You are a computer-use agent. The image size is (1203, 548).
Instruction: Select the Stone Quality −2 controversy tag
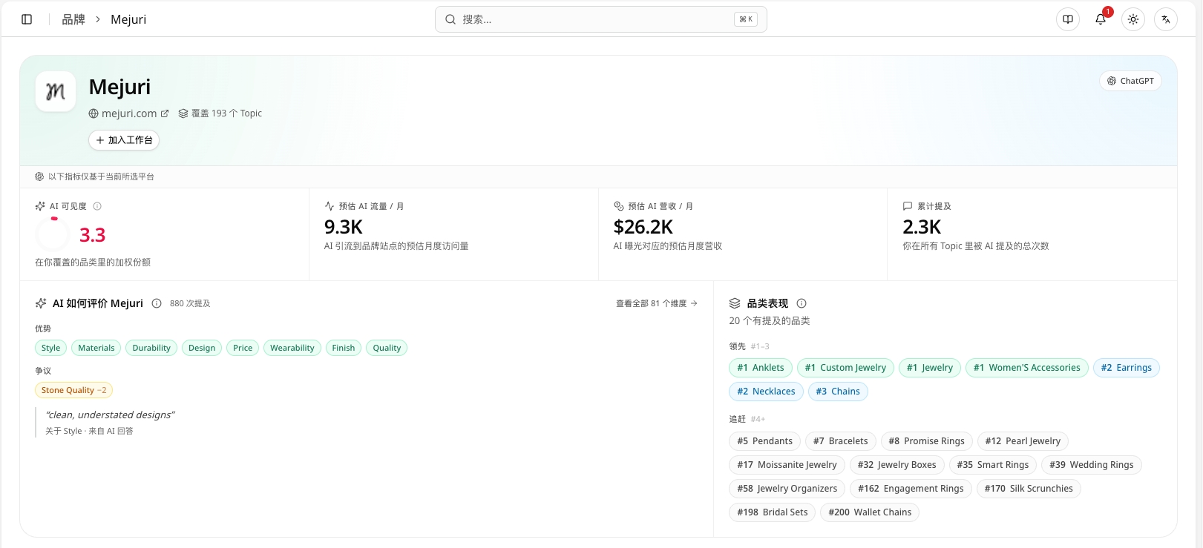click(74, 390)
